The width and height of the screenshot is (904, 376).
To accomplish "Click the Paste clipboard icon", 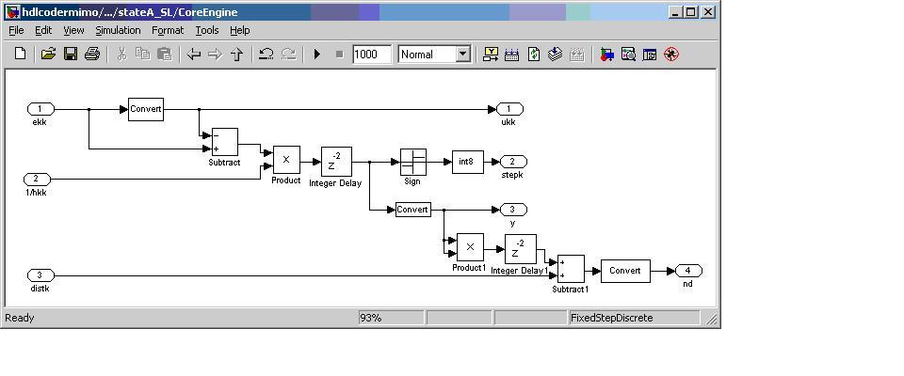I will [164, 55].
